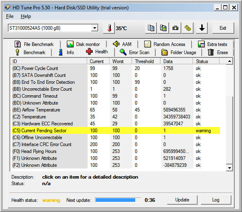Select the (BD) Unknown Attribute row
Image resolution: width=242 pixels, height=212 pixels.
point(116,103)
